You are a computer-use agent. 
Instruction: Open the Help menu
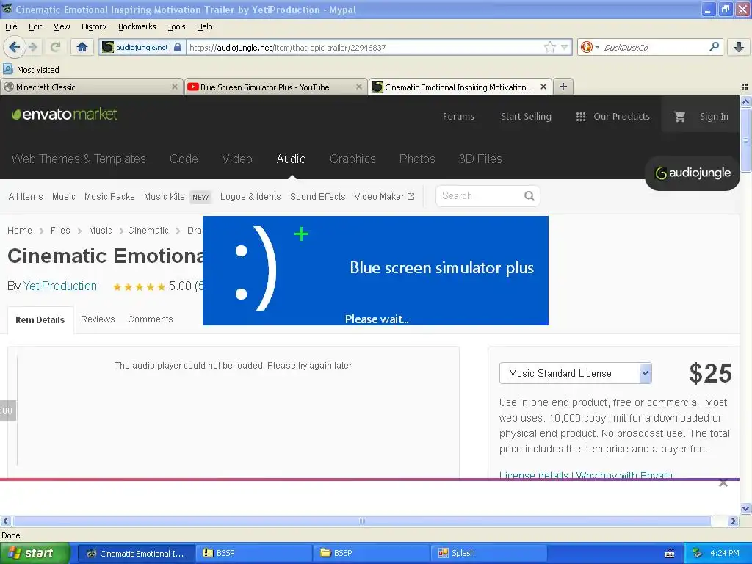(204, 26)
